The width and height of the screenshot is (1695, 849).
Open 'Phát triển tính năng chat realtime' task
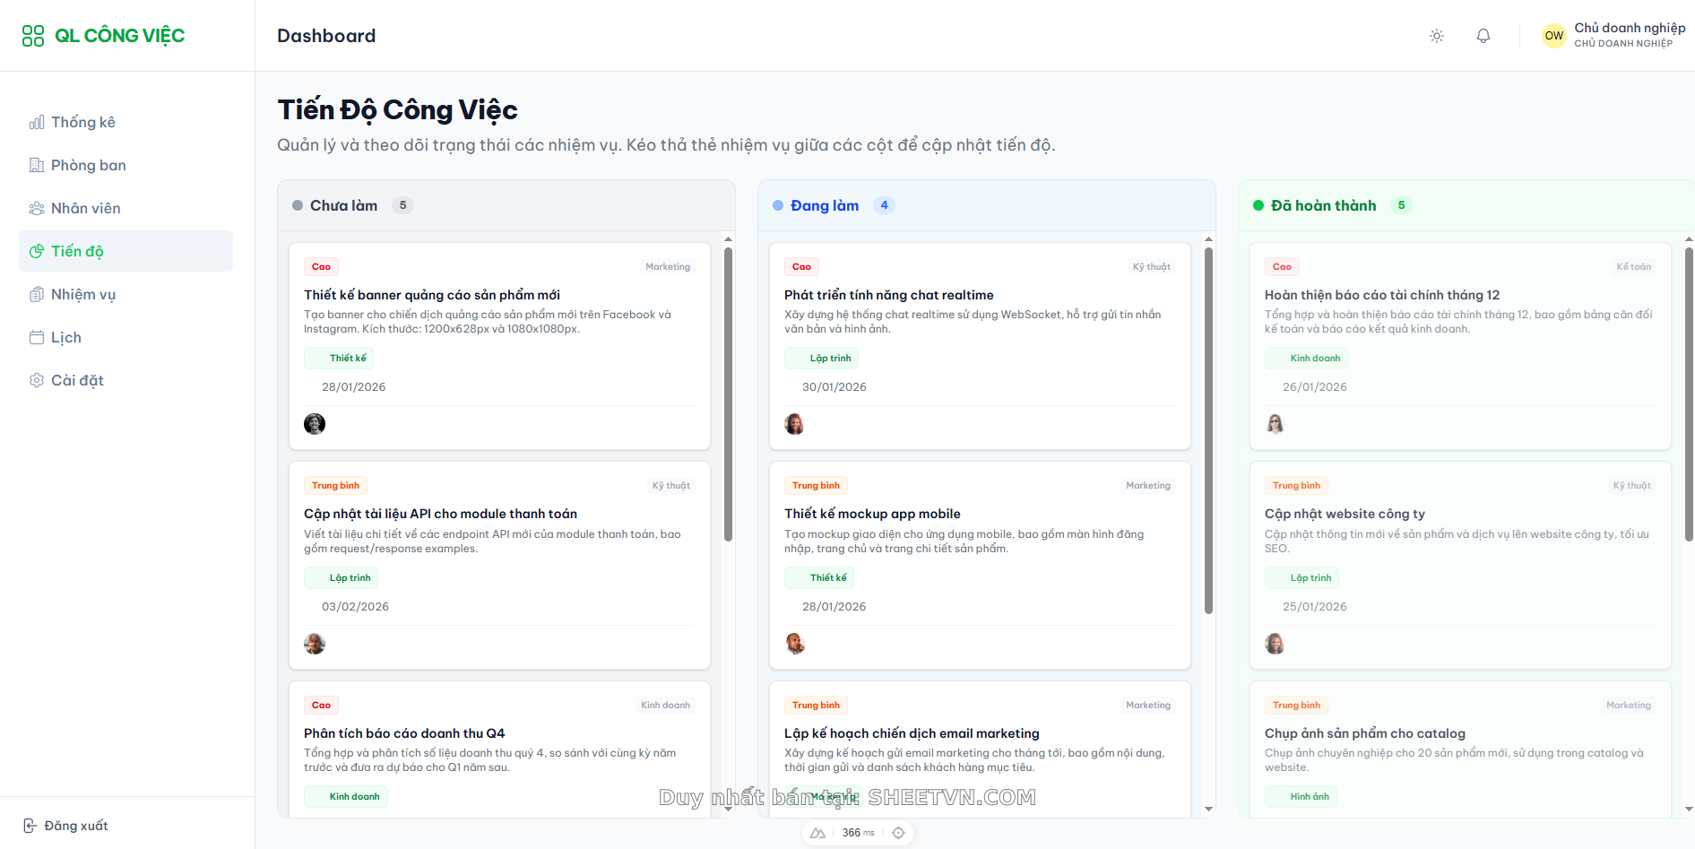click(888, 295)
